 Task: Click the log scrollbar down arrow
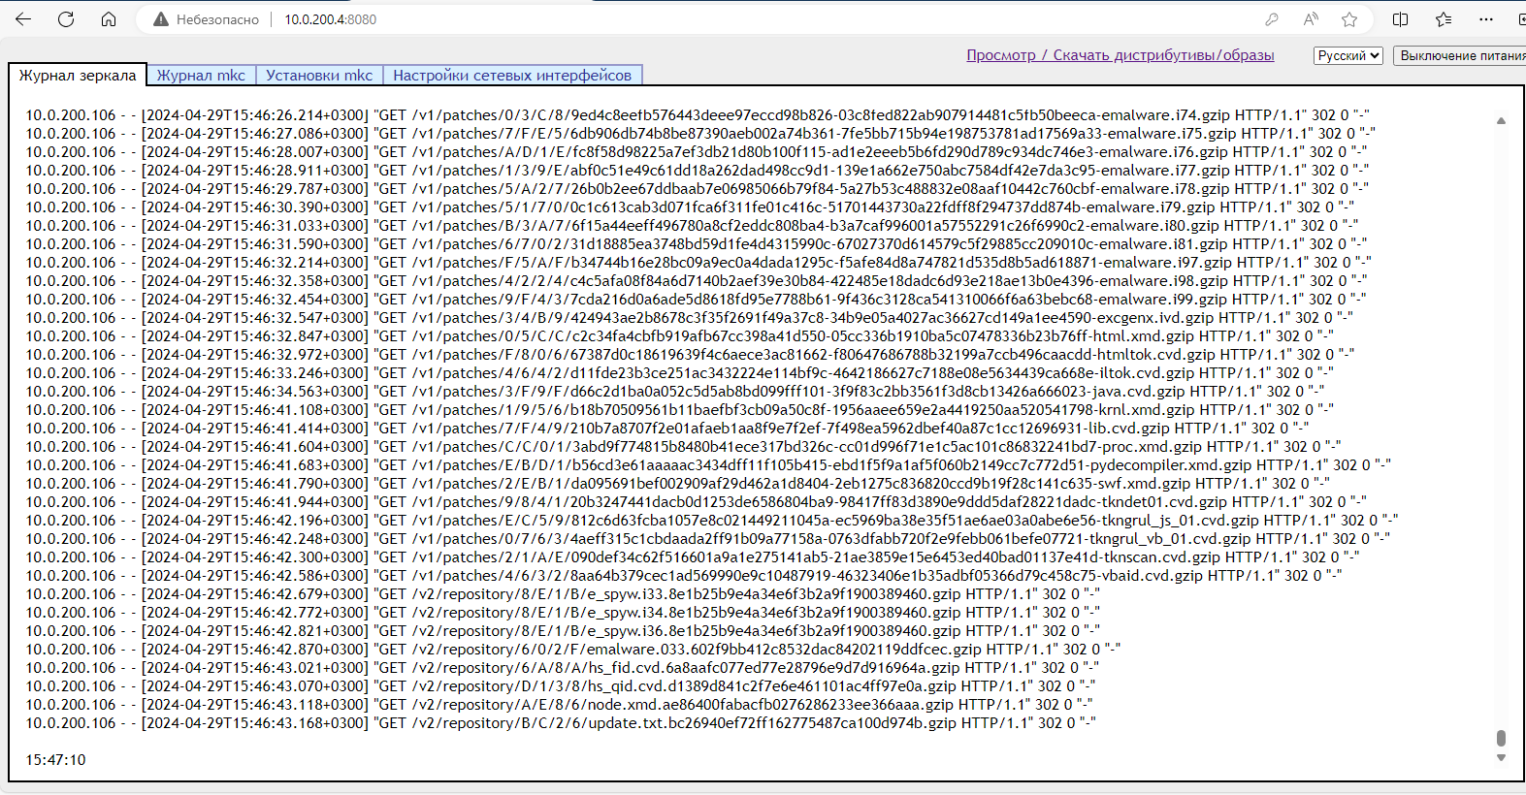pos(1501,758)
